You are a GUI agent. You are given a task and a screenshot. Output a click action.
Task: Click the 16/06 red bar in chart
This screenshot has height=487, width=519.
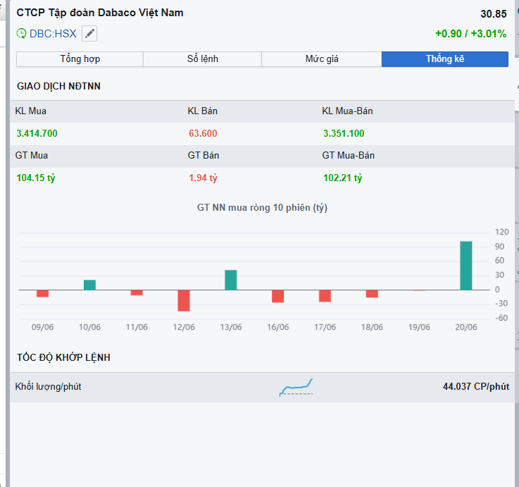click(x=277, y=296)
